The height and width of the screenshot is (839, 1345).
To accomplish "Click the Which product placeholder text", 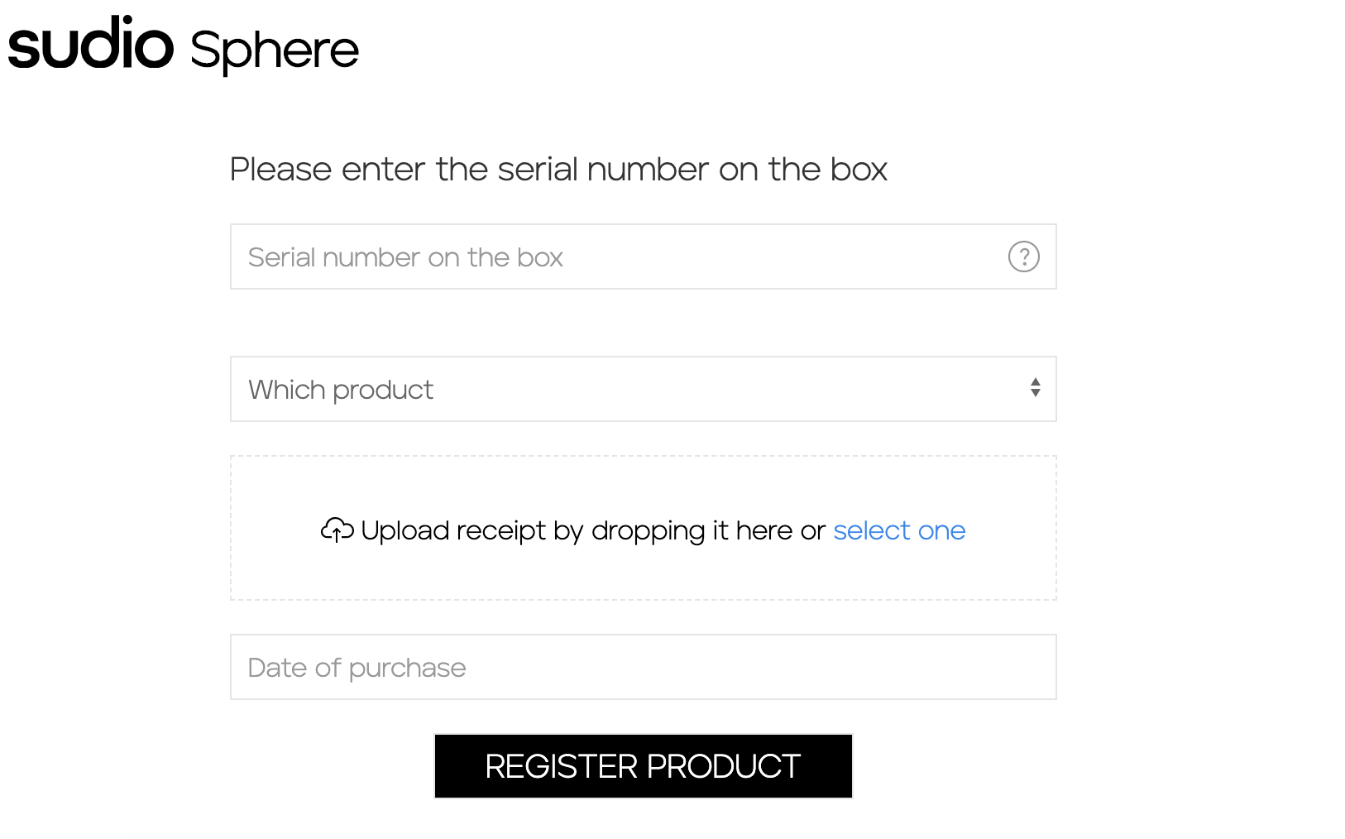I will point(341,390).
